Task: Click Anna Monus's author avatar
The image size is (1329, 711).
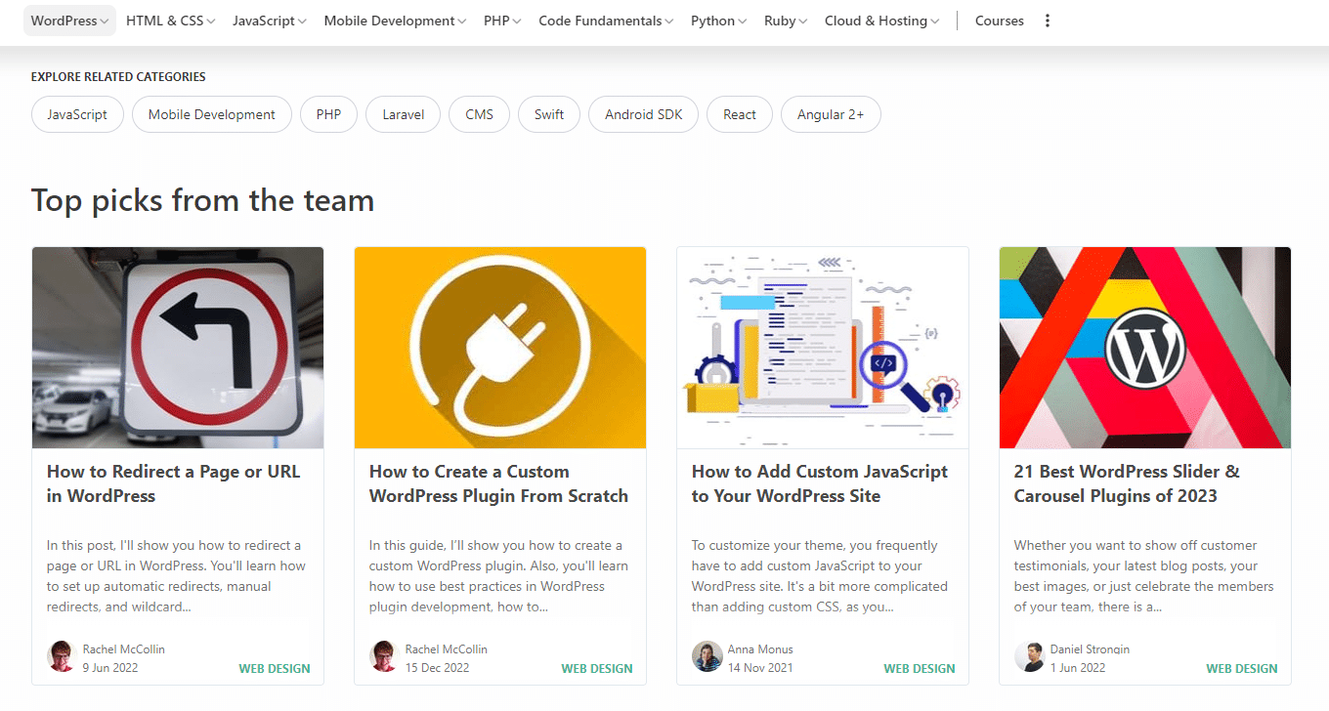Action: (707, 656)
